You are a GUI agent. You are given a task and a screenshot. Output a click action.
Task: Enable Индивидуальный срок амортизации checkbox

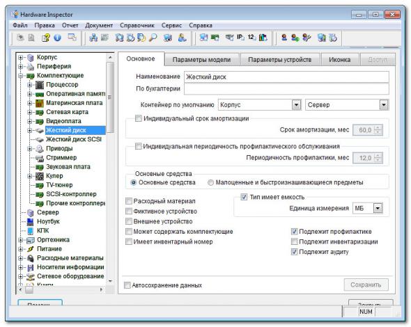[139, 118]
